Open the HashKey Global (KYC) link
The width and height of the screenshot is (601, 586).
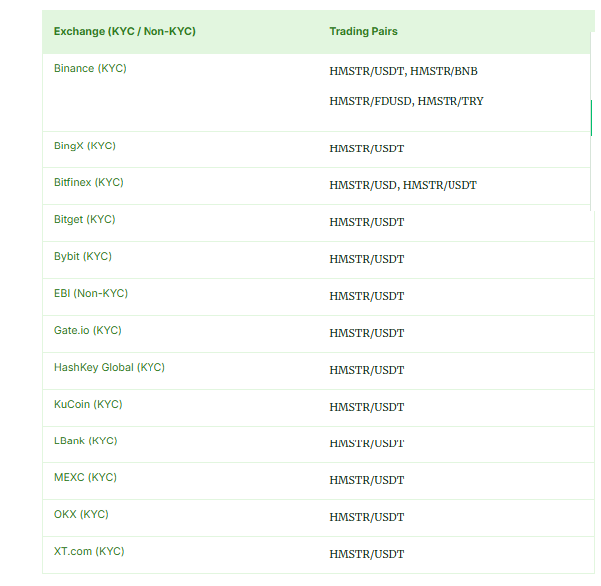click(x=110, y=368)
